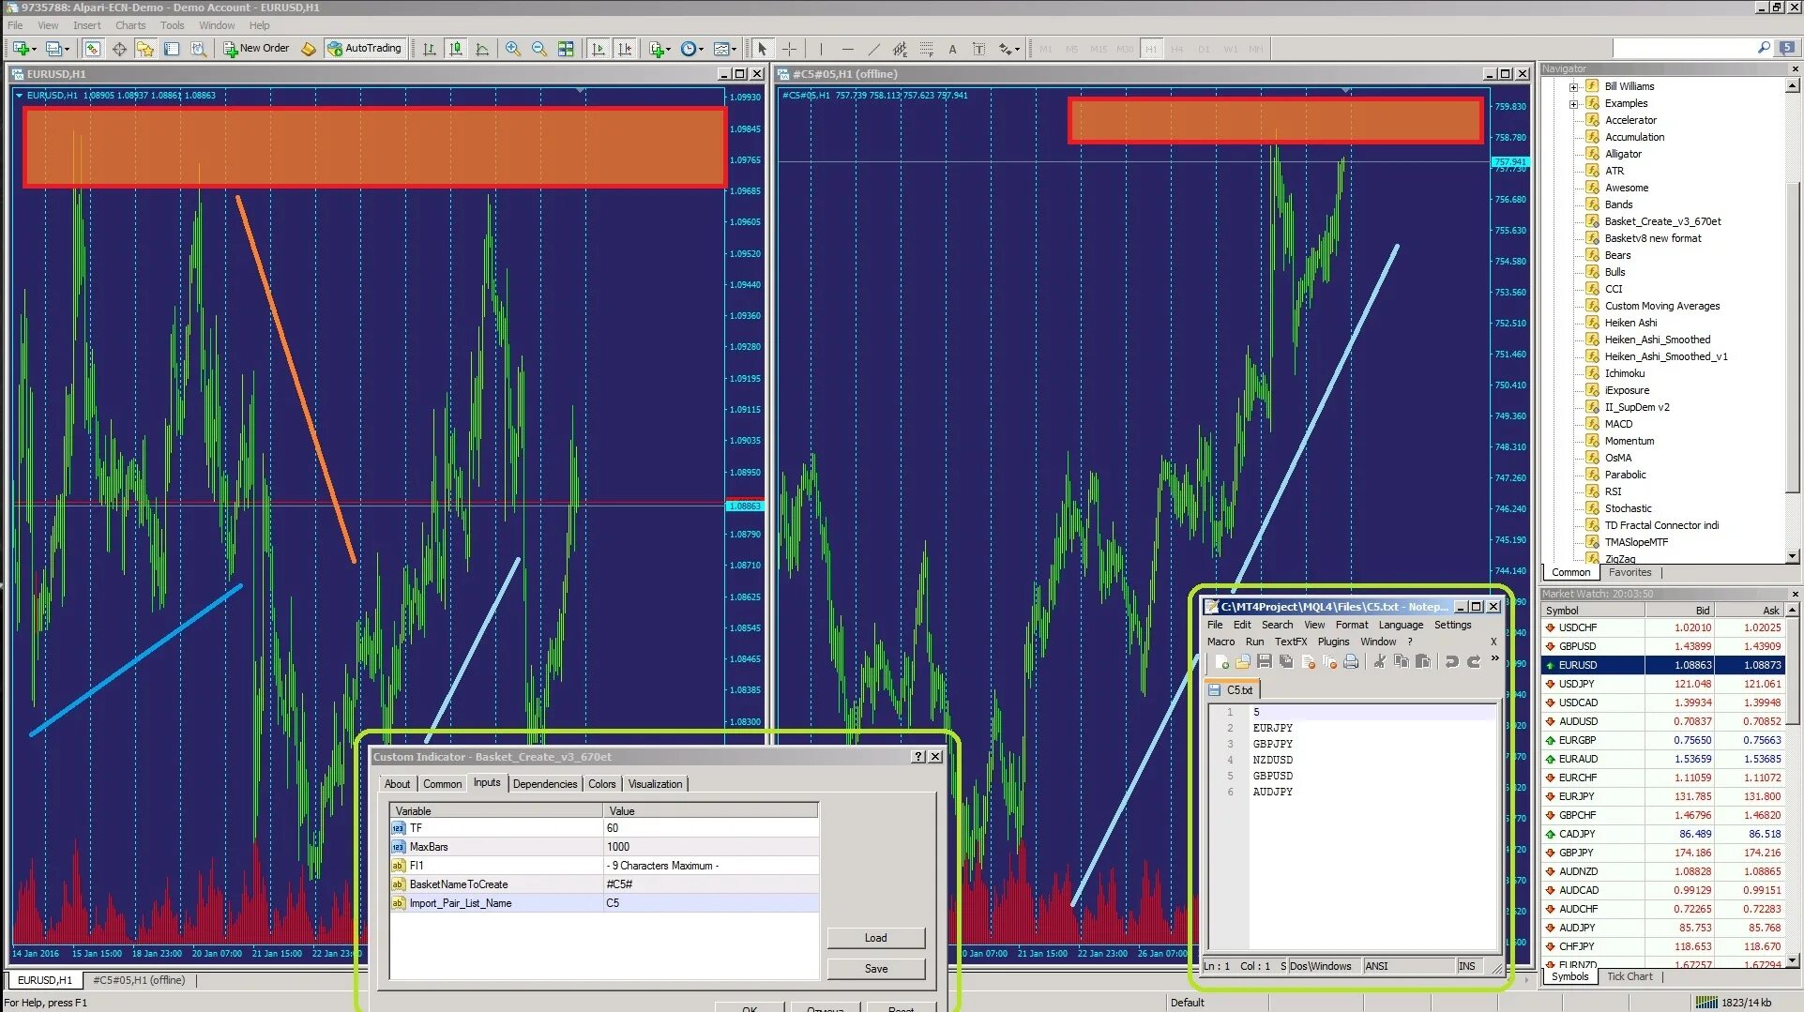1804x1012 pixels.
Task: Select the D1 timeframe button
Action: pyautogui.click(x=1204, y=49)
